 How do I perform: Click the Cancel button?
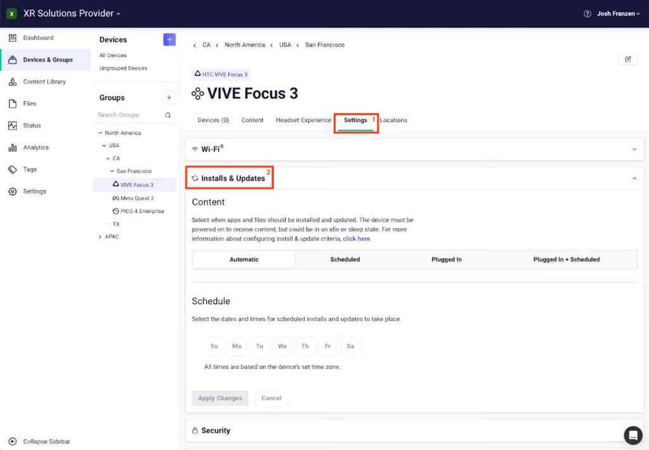pos(271,398)
